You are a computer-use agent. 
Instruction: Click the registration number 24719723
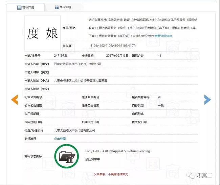coord(61,55)
